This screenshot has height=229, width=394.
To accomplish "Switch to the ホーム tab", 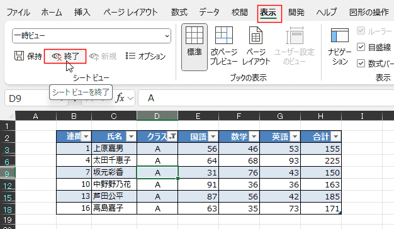I will pos(51,13).
